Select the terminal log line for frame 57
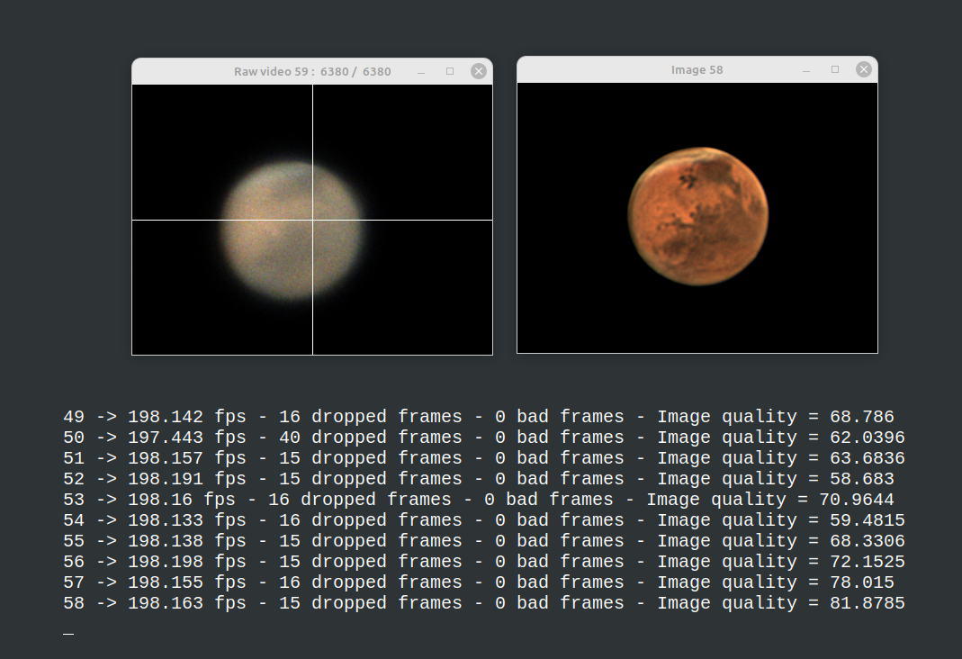The image size is (962, 659). (x=479, y=582)
